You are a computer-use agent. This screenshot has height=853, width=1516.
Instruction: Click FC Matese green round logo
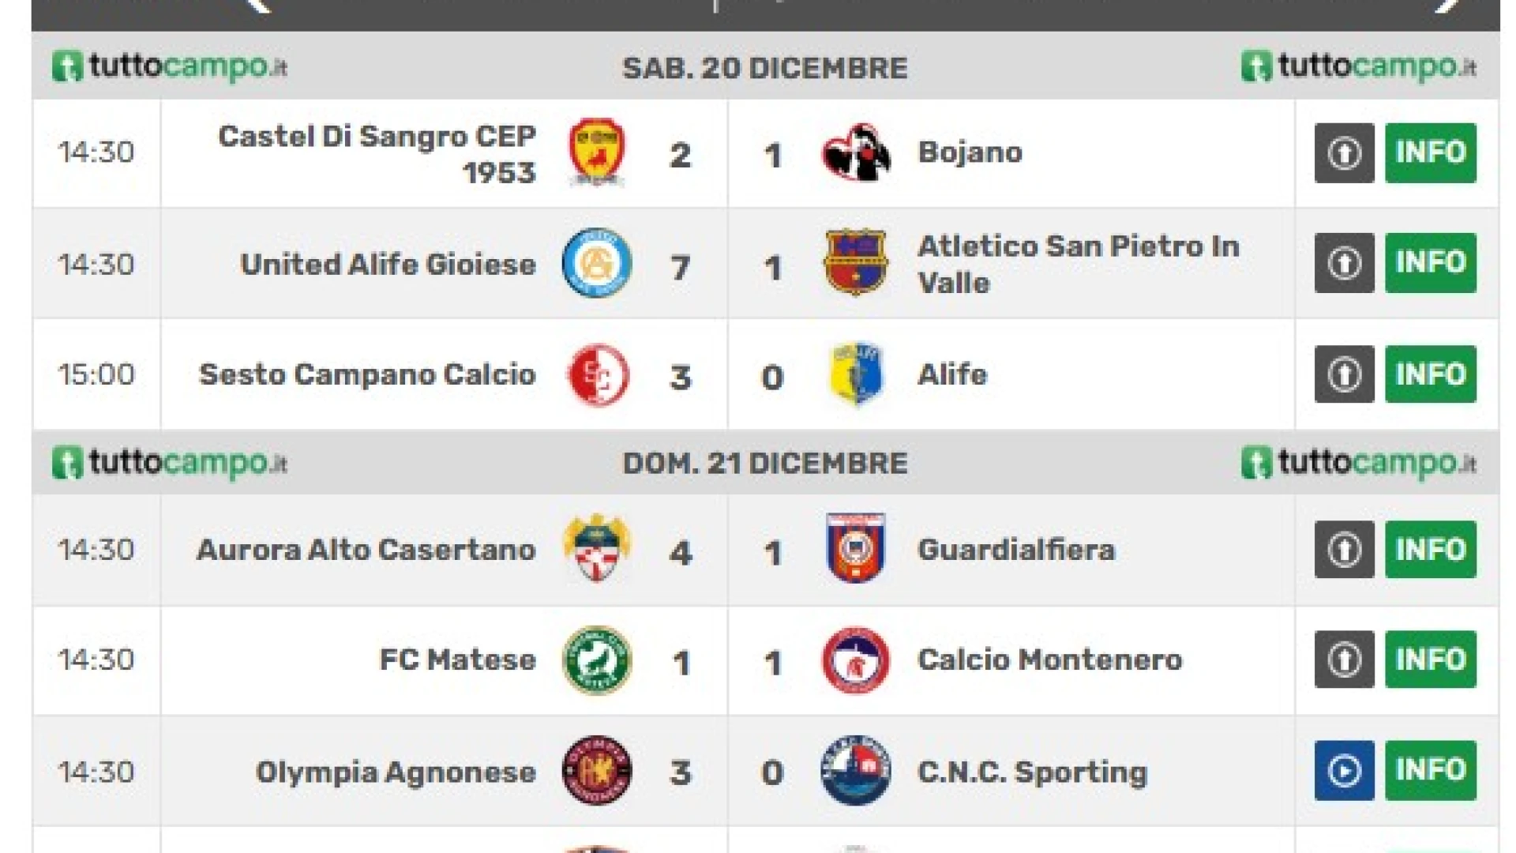597,659
